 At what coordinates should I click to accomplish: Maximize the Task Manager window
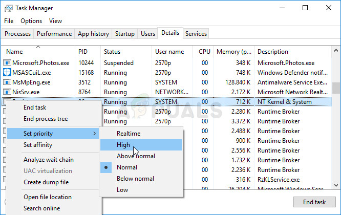pos(305,8)
